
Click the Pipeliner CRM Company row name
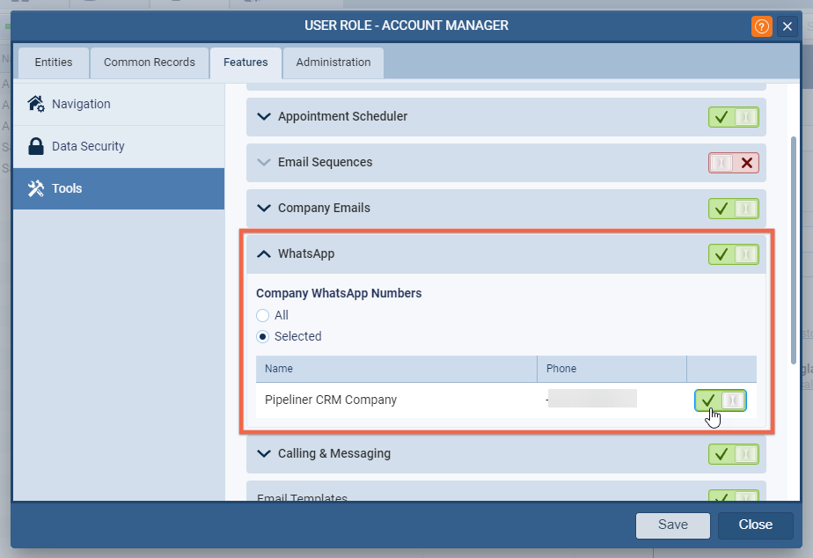tap(331, 400)
